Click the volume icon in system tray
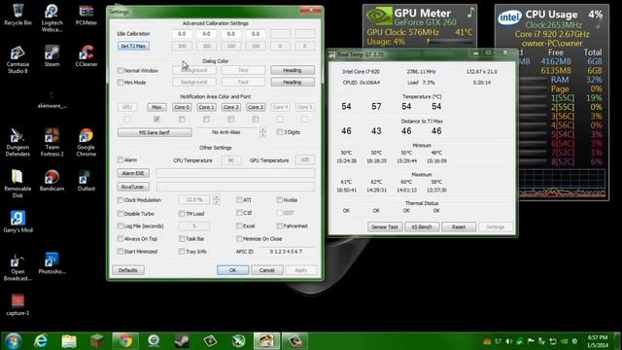 tap(509, 341)
